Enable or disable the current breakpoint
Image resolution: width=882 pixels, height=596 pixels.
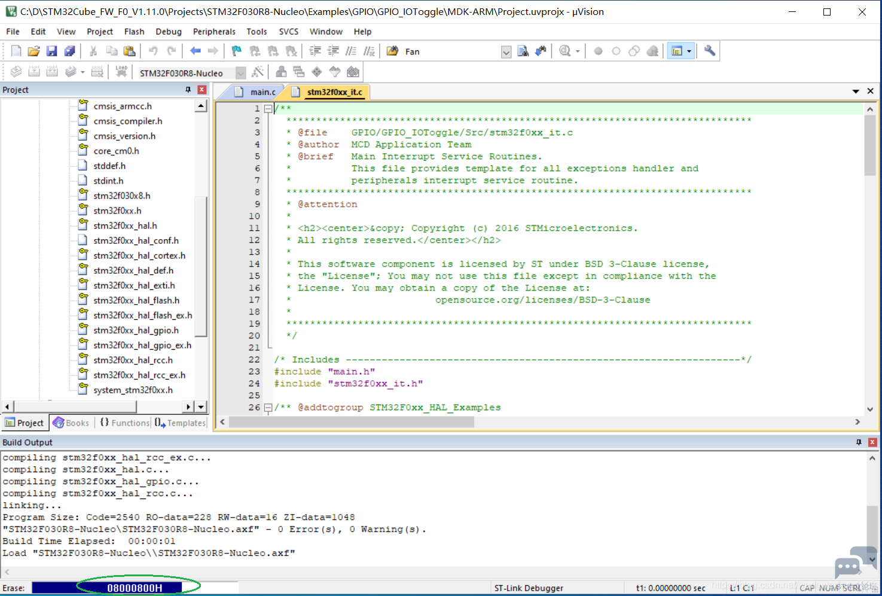[616, 51]
